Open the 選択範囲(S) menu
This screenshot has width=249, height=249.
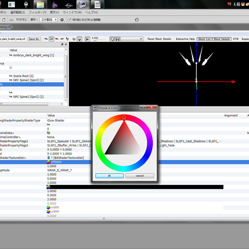pos(18,12)
